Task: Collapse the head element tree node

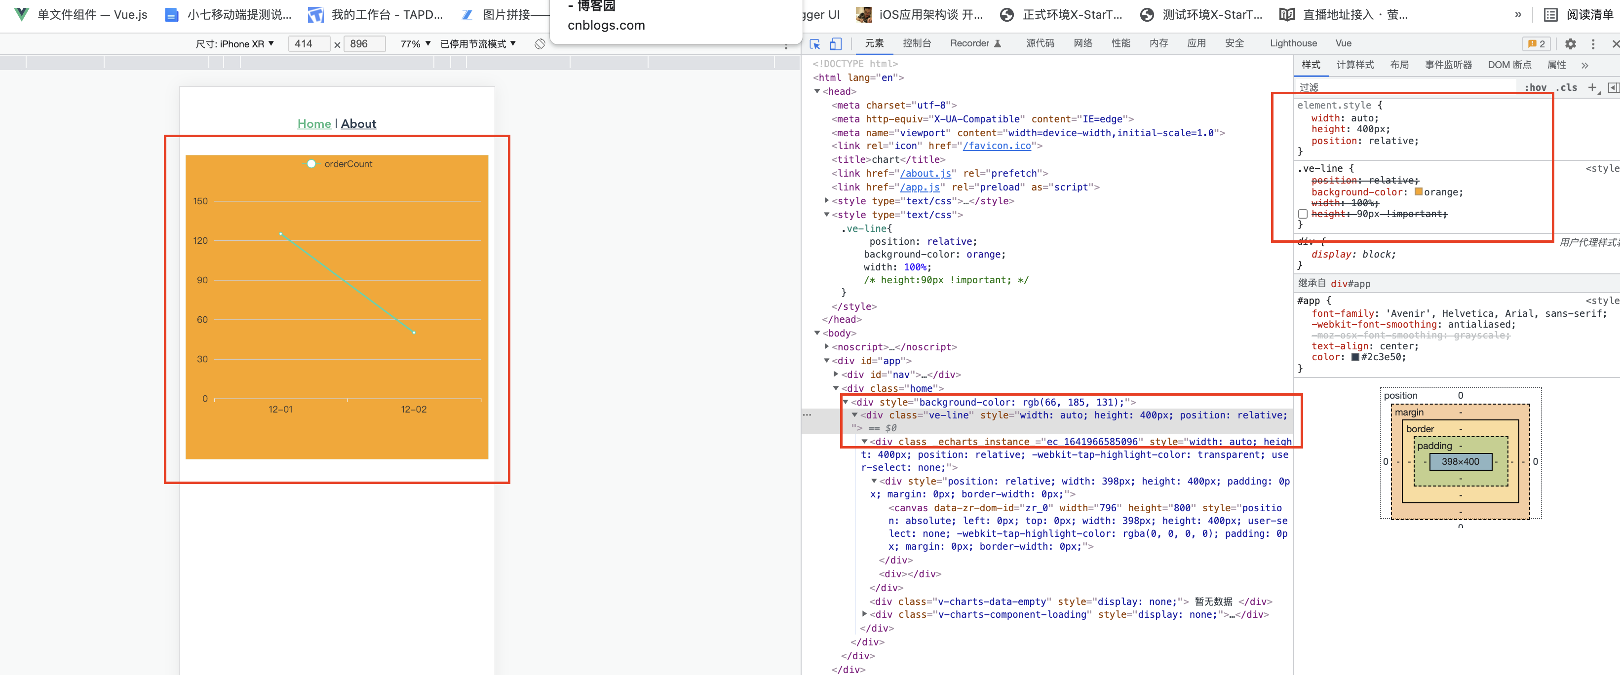Action: click(x=817, y=92)
